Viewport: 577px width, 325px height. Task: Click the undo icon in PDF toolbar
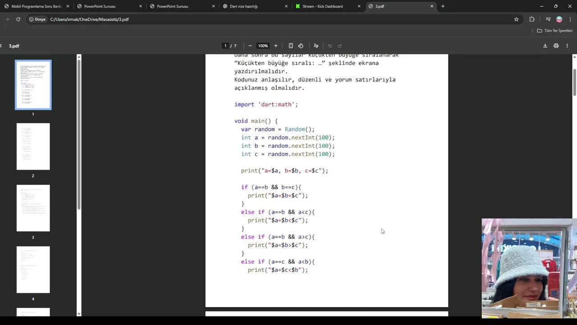pos(330,46)
